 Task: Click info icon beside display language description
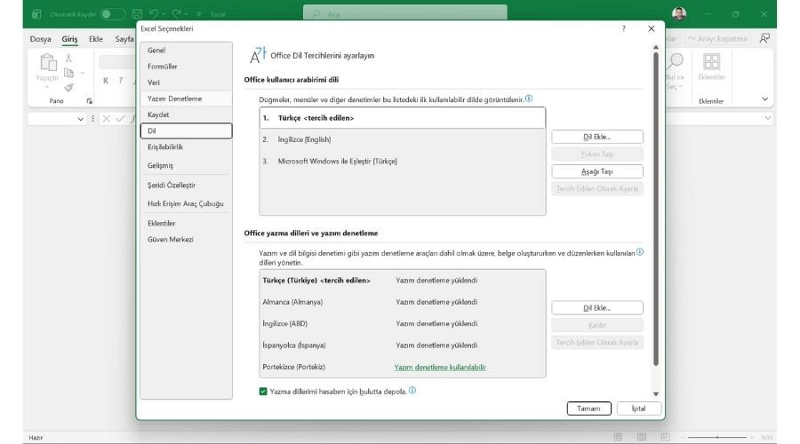tap(529, 99)
